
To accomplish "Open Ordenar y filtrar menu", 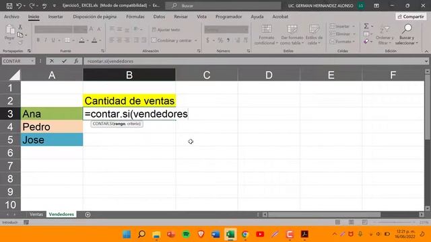I will coord(385,34).
